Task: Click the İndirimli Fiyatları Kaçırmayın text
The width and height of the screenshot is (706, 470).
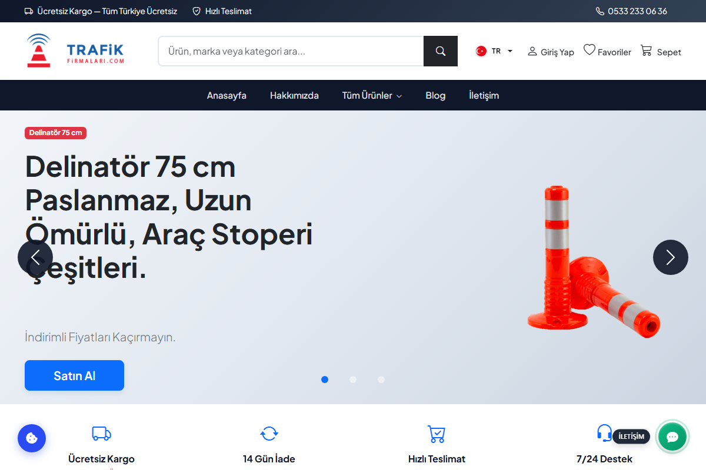Action: (x=100, y=337)
